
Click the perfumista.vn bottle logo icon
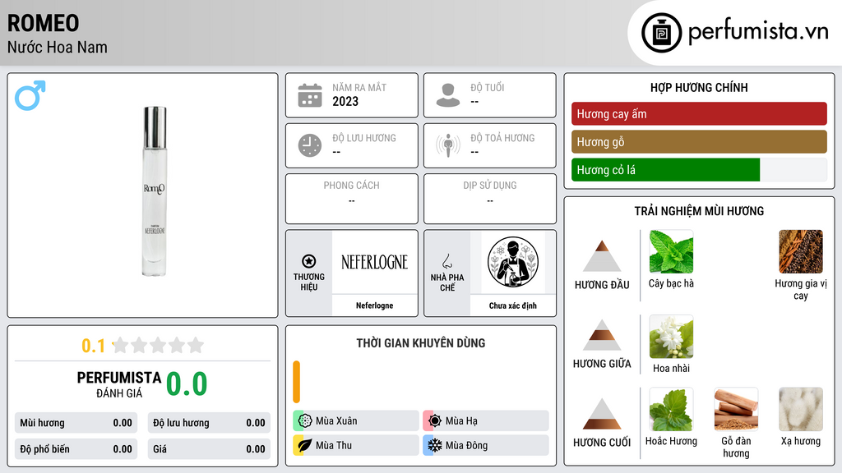coord(661,33)
